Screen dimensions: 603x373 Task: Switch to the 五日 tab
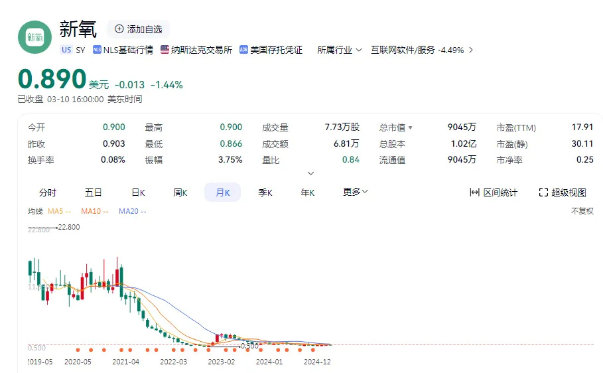pyautogui.click(x=93, y=192)
